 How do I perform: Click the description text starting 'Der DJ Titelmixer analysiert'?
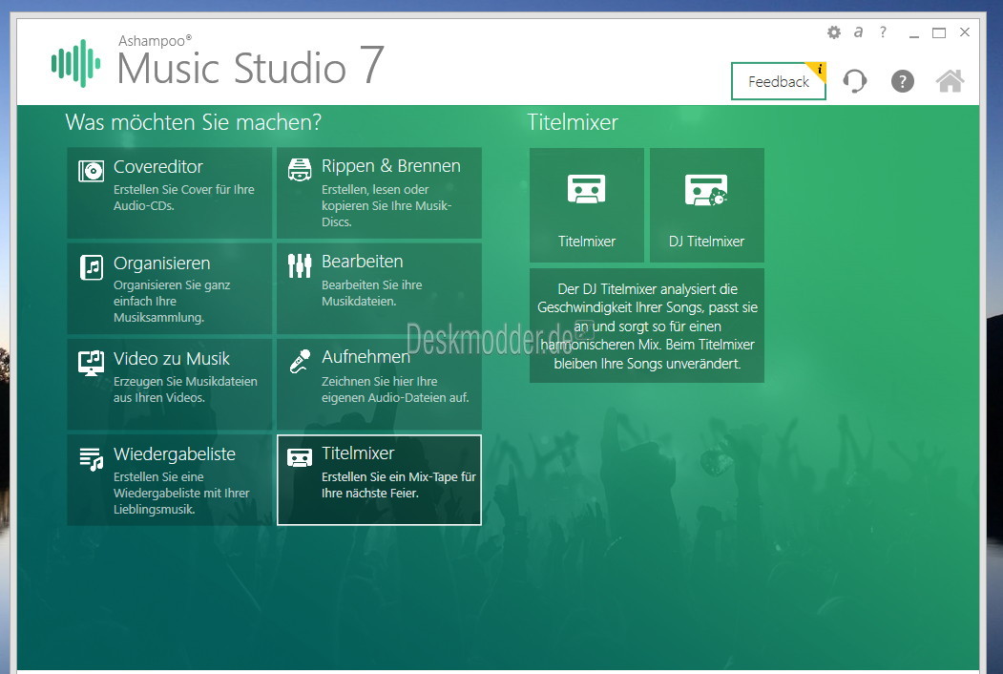[x=647, y=326]
